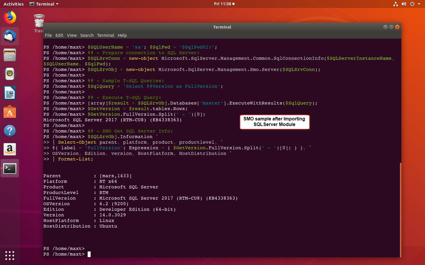Click the 'new-object' text on SqlConnectionInfo line
This screenshot has height=265, width=425.
click(144, 58)
